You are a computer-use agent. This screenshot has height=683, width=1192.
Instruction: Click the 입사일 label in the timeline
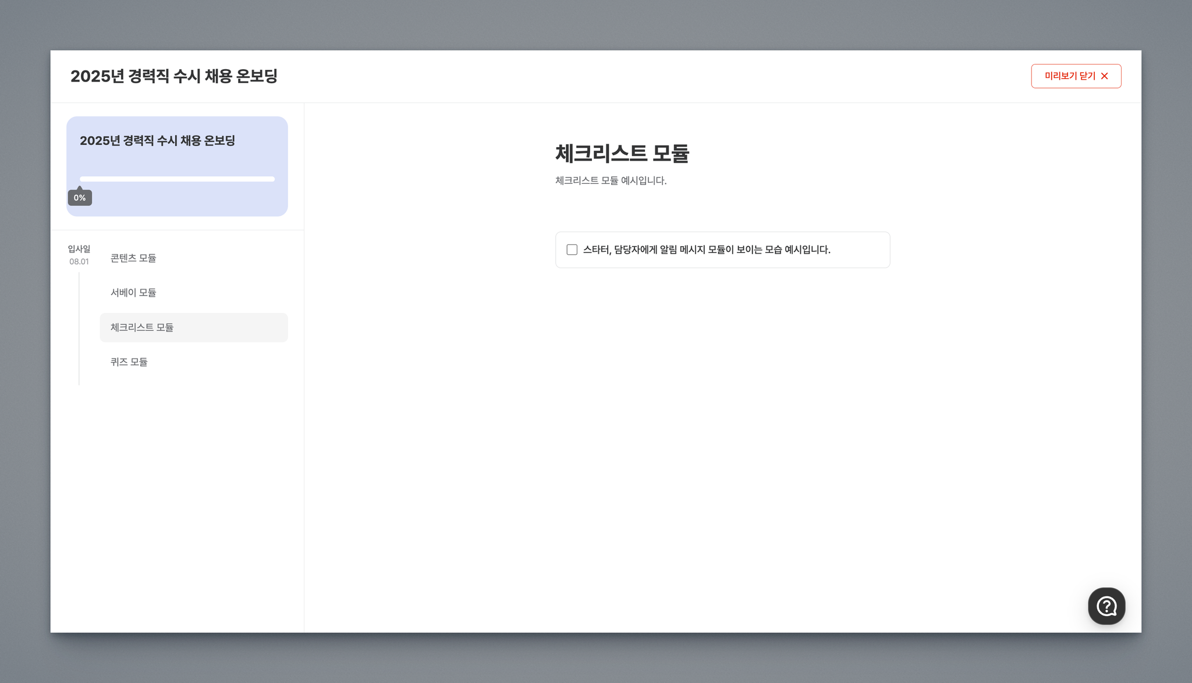tap(79, 249)
